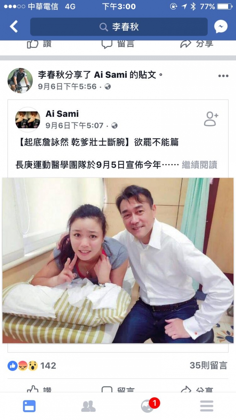Tap the like reaction emoji icon
The height and width of the screenshot is (420, 236).
pyautogui.click(x=12, y=366)
